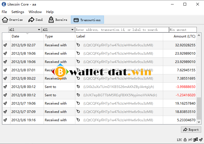Select the 2012/3/8 07:01 date cell
Image resolution: width=204 pixels, height=144 pixels.
pyautogui.click(x=27, y=70)
